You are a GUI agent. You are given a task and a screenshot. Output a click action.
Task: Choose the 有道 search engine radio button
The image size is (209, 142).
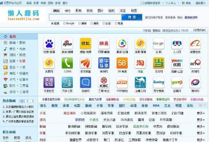click(116, 24)
